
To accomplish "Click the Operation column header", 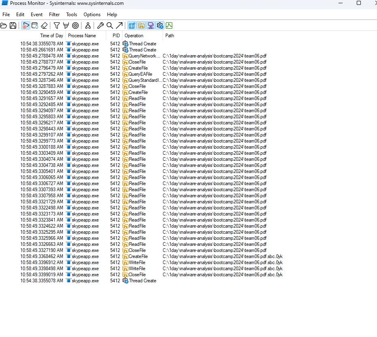I will pos(143,36).
